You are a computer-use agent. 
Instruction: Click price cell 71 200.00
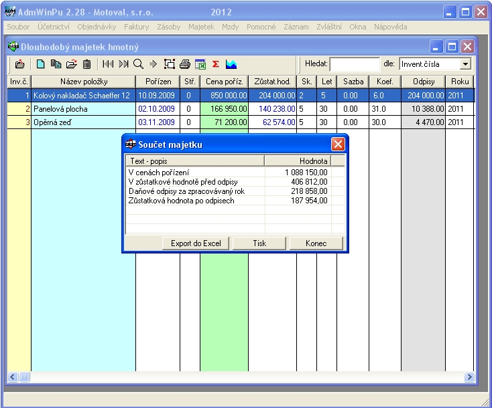[224, 122]
